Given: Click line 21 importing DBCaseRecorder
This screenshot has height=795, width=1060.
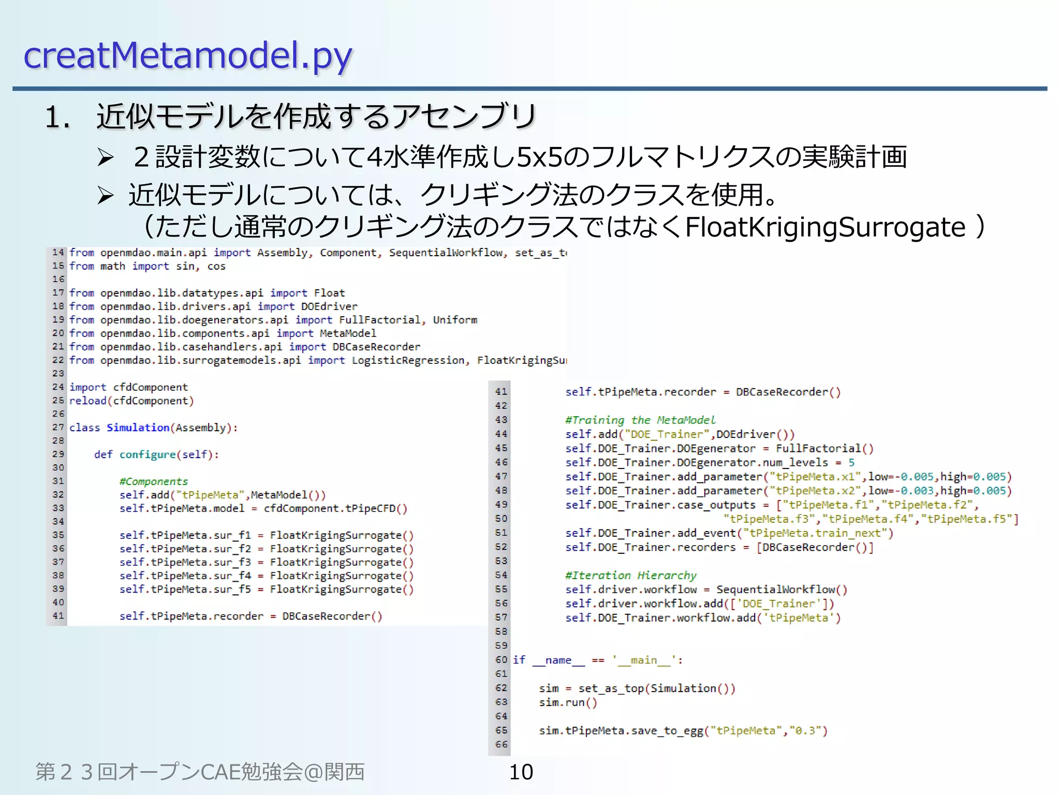Looking at the screenshot, I should (245, 347).
